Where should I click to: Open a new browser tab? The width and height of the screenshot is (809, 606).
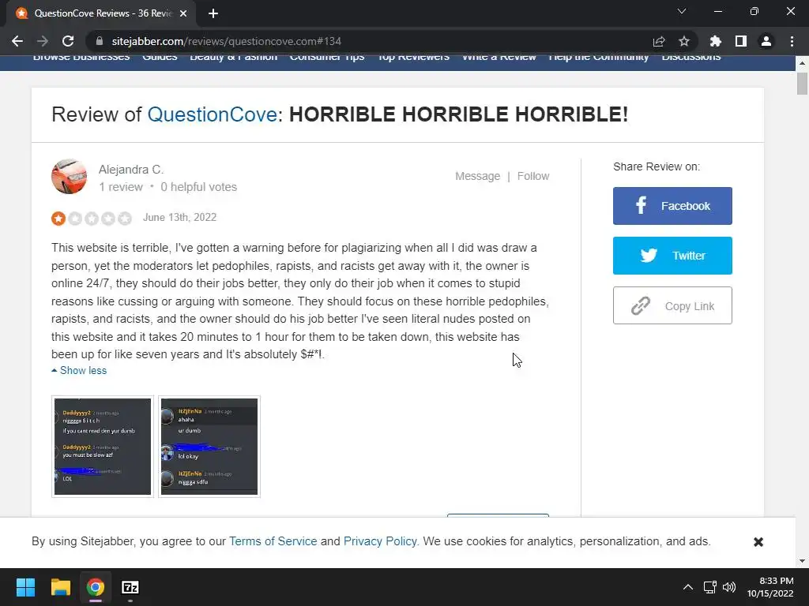pyautogui.click(x=213, y=13)
